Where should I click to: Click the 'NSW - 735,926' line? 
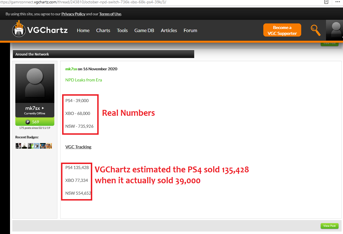79,126
